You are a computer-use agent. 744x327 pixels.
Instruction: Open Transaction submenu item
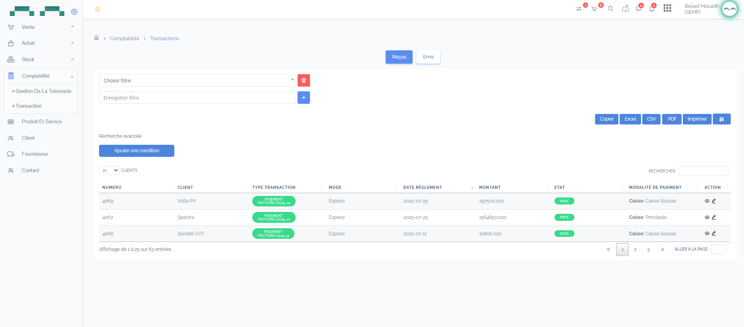point(27,106)
